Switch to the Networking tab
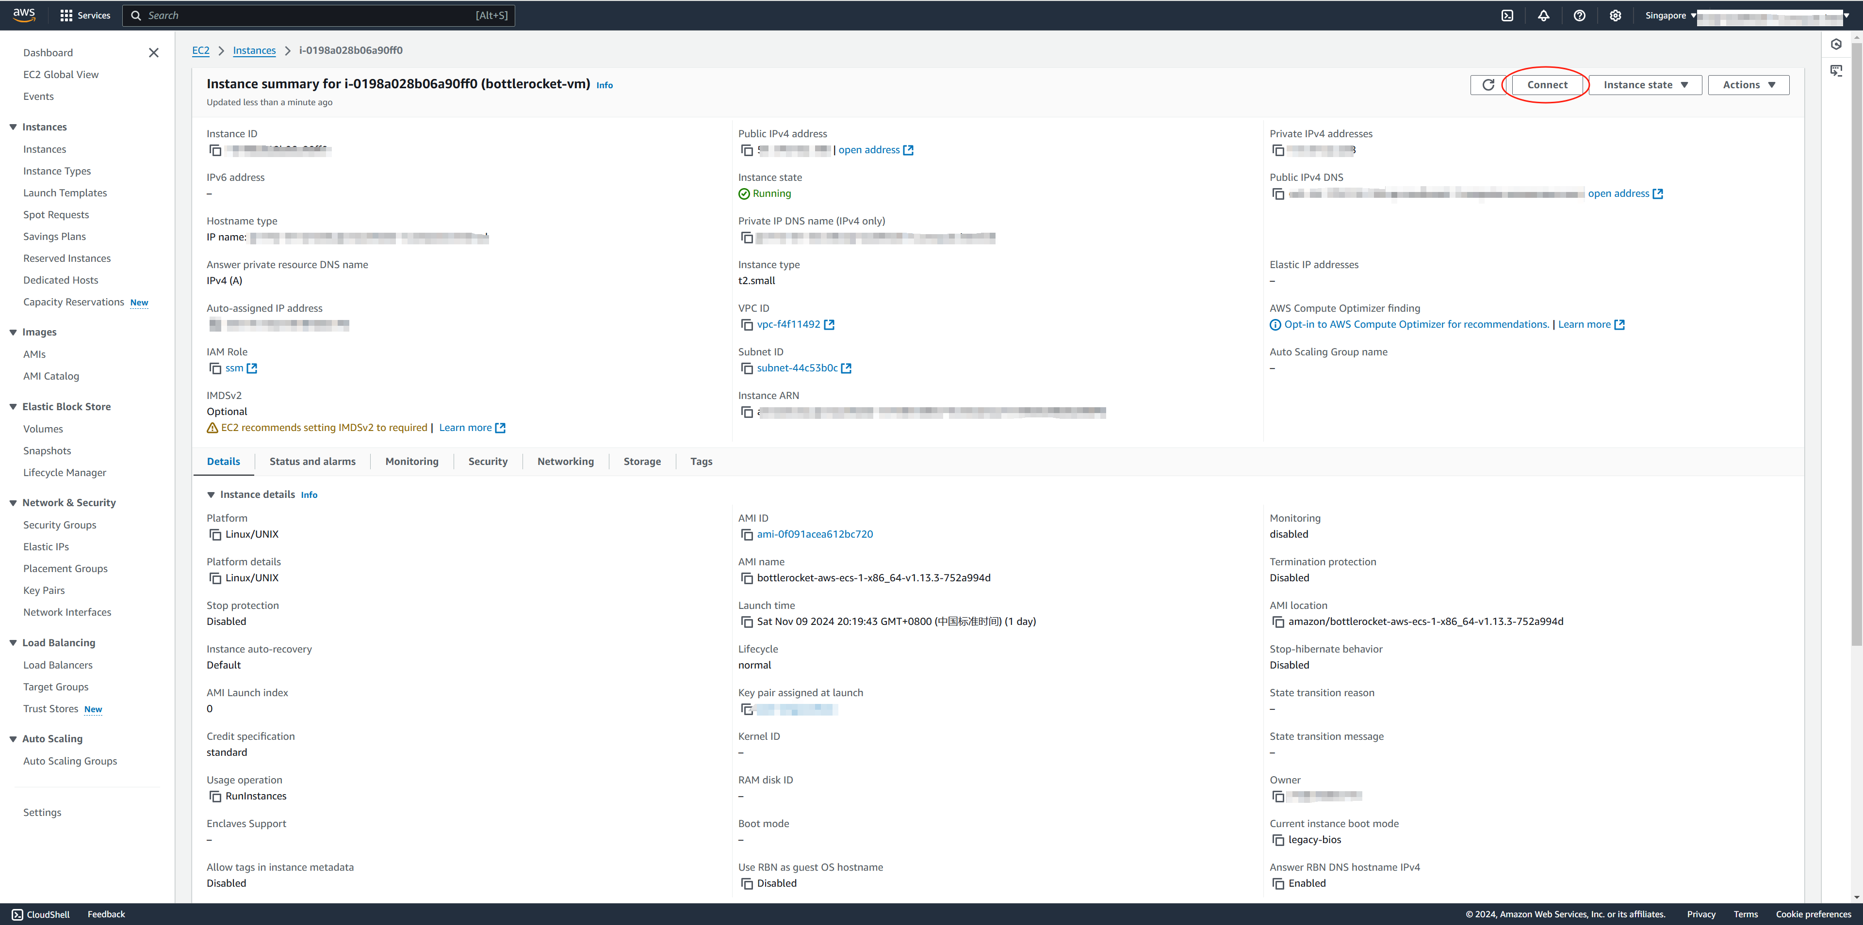Viewport: 1863px width, 925px height. [x=566, y=462]
